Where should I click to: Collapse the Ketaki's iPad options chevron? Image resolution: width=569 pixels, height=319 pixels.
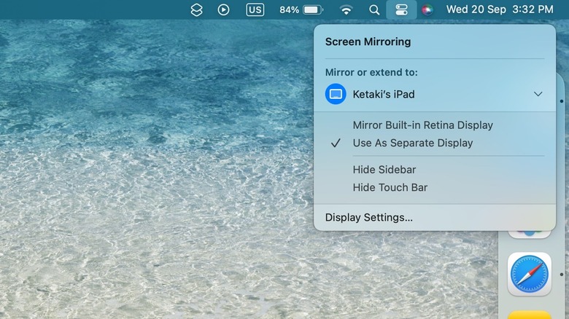(x=538, y=94)
